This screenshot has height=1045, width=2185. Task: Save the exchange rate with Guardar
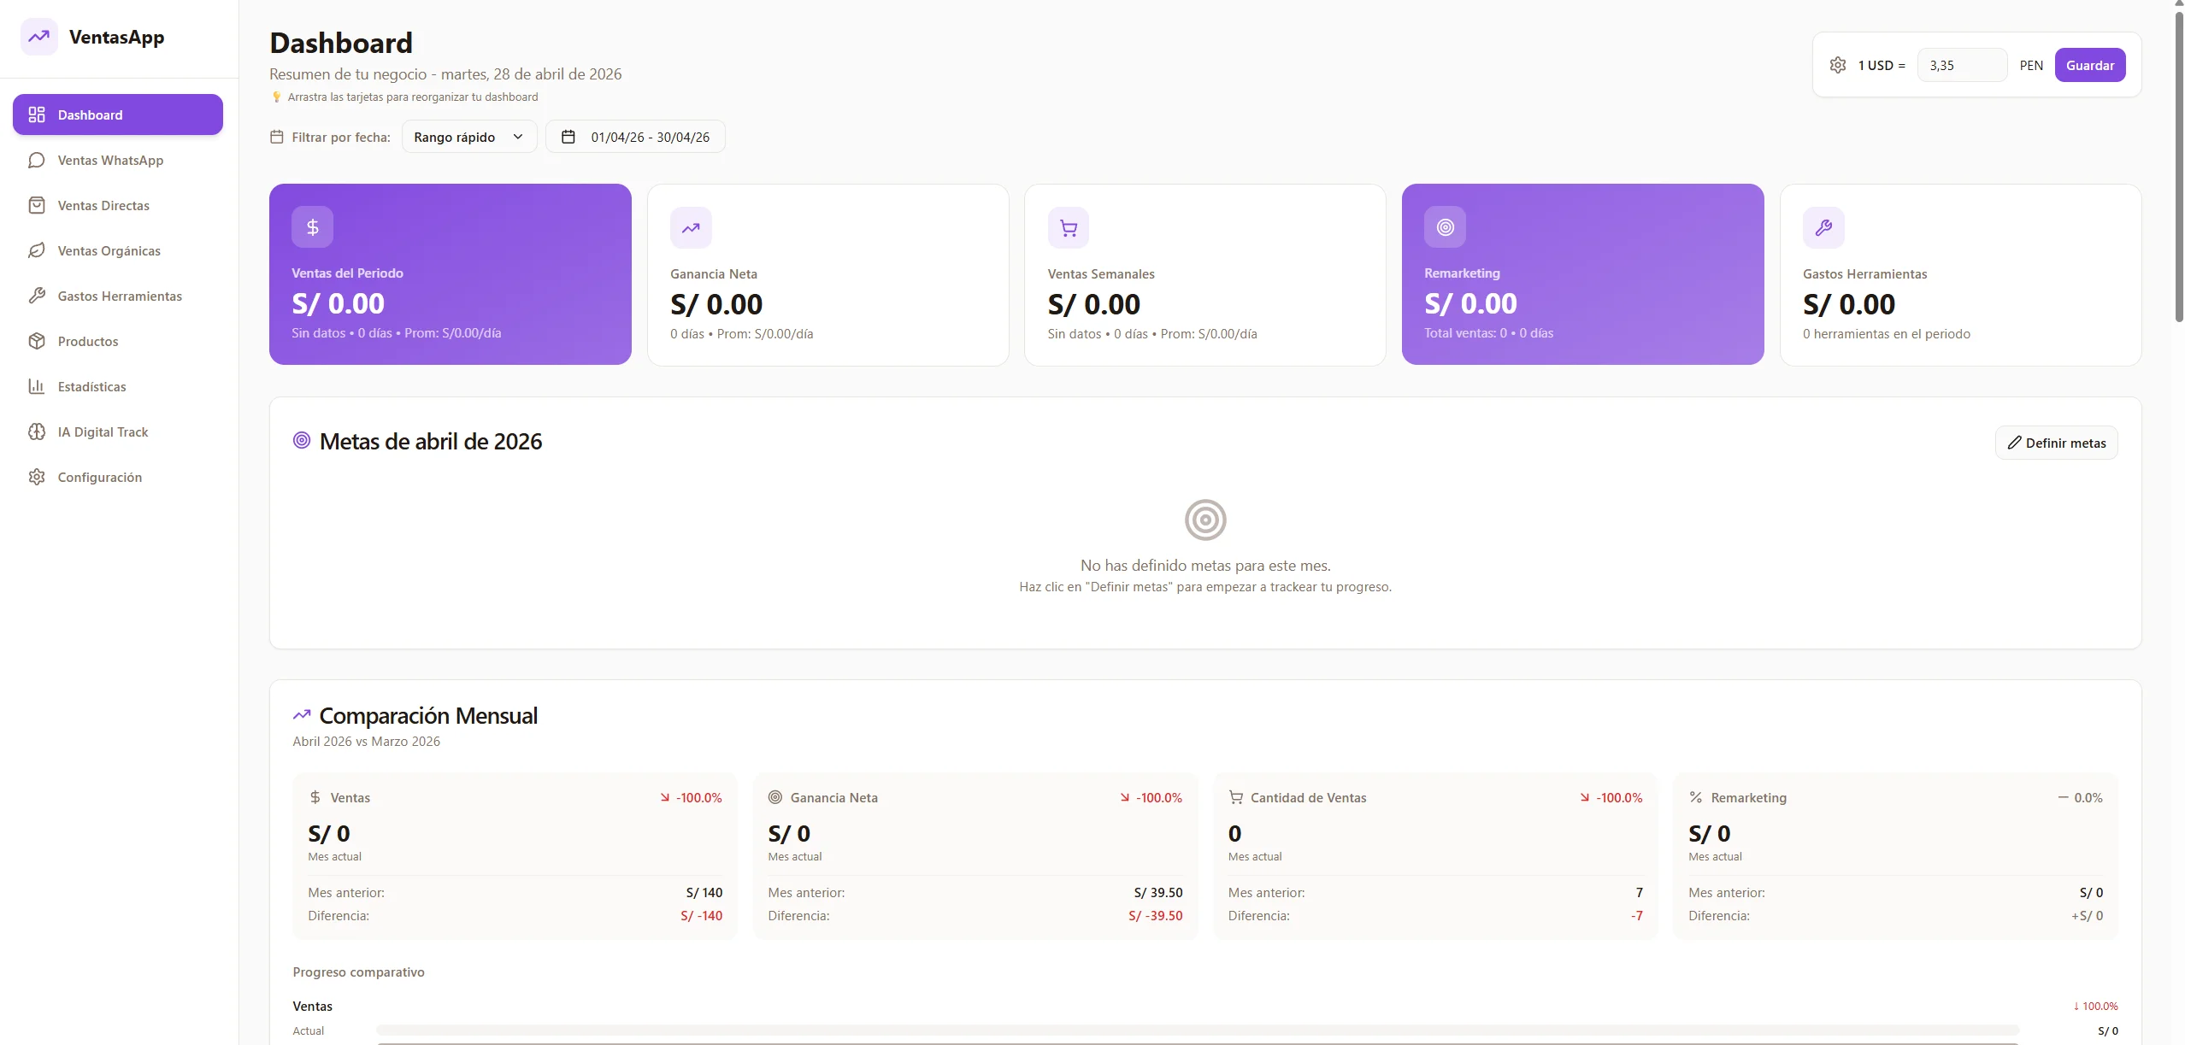pos(2090,65)
